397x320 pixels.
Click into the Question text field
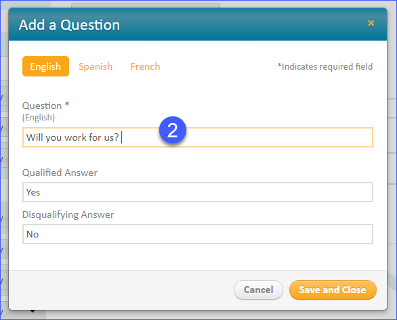point(198,137)
